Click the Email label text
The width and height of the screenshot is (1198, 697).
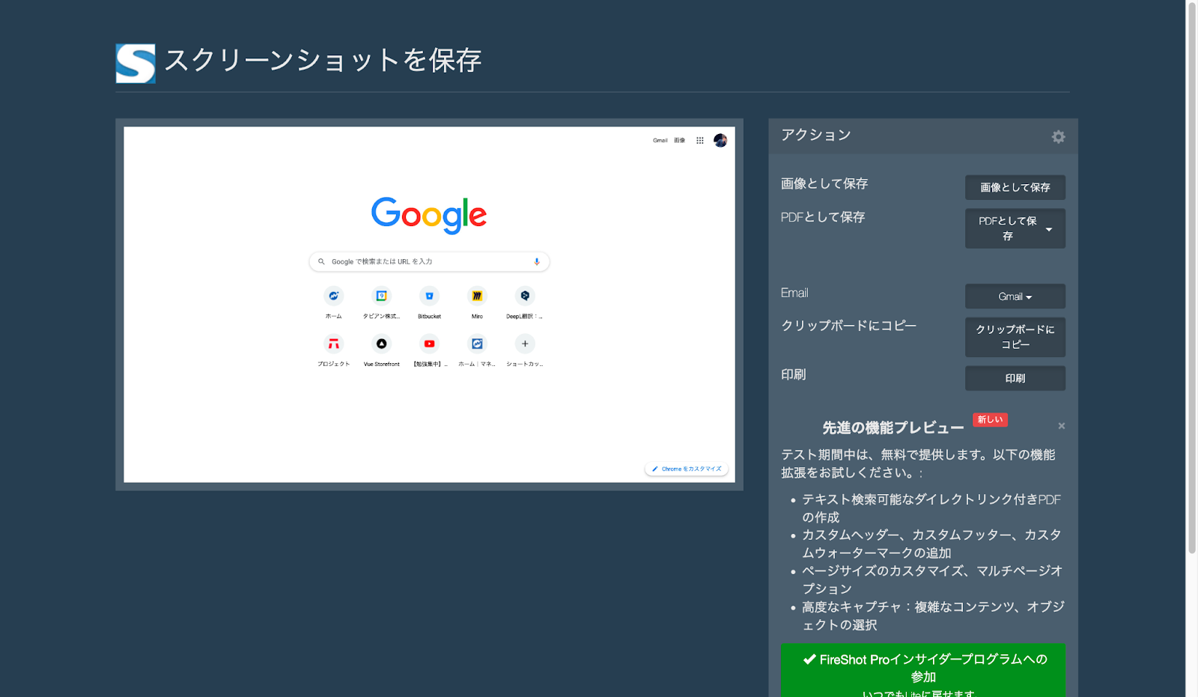[x=794, y=293]
